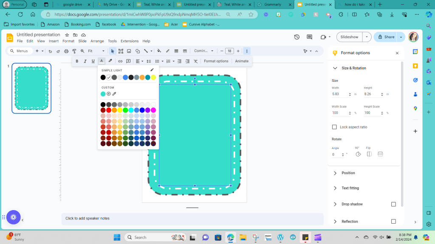Rotate shape 90 degrees clockwise
435x244 pixels.
pyautogui.click(x=358, y=154)
